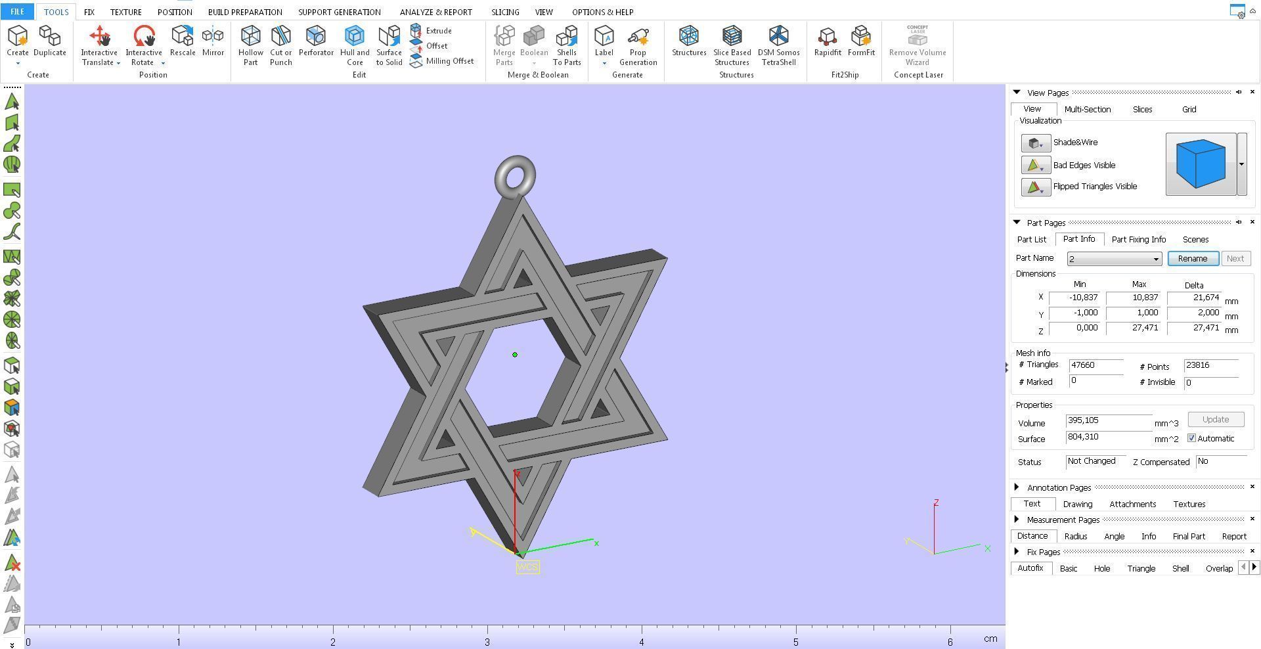Expand the Fix Pages panel
The image size is (1261, 649).
(1017, 552)
